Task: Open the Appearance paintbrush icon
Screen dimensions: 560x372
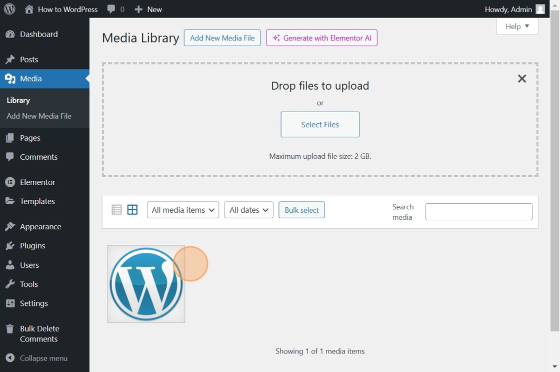Action: [x=10, y=226]
